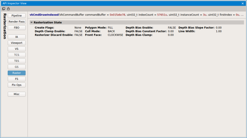Image resolution: width=247 pixels, height=138 pixels.
Task: Collapse the Rasterization State section
Action: point(31,23)
